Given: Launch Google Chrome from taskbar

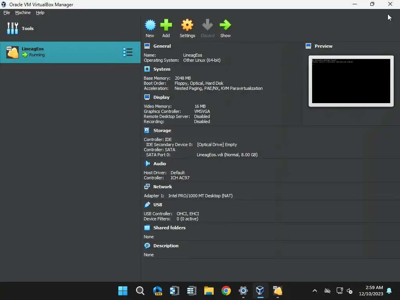Looking at the screenshot, I should [226, 291].
